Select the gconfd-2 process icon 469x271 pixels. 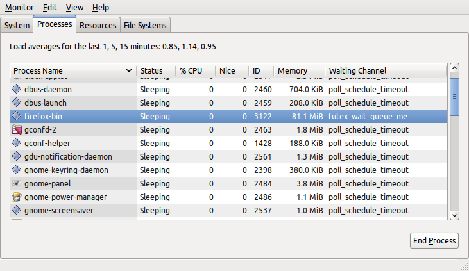click(17, 129)
